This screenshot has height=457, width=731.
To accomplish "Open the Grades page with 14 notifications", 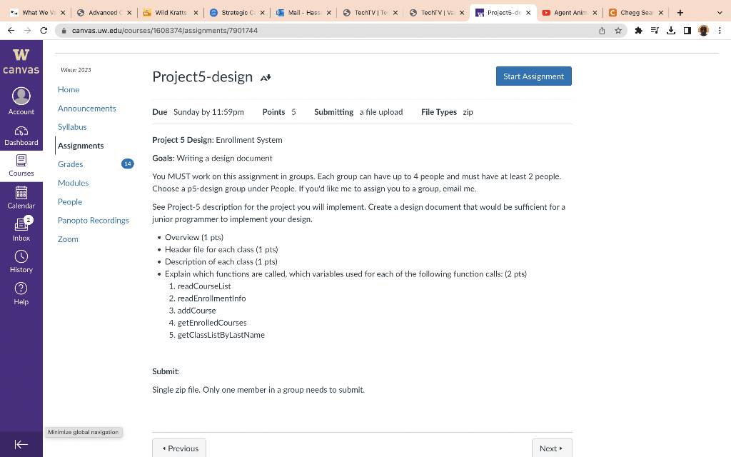I will click(x=70, y=164).
